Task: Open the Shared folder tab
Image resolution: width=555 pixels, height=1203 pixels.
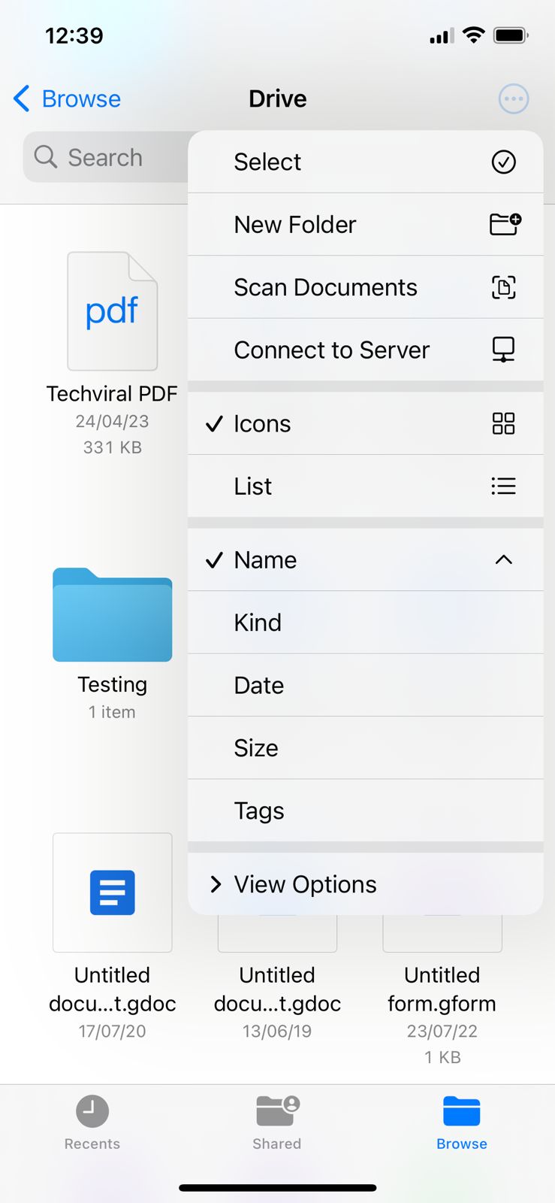Action: 277,1122
